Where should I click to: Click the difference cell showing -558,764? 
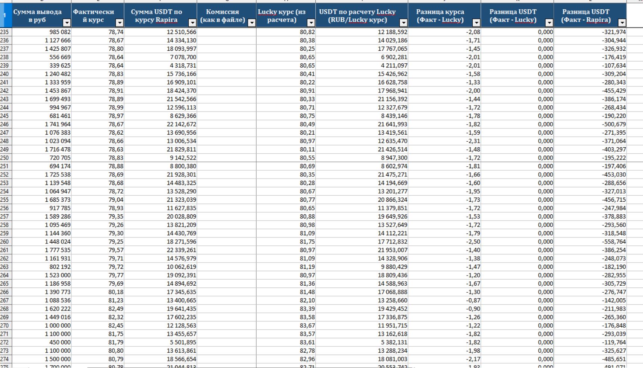coord(590,242)
